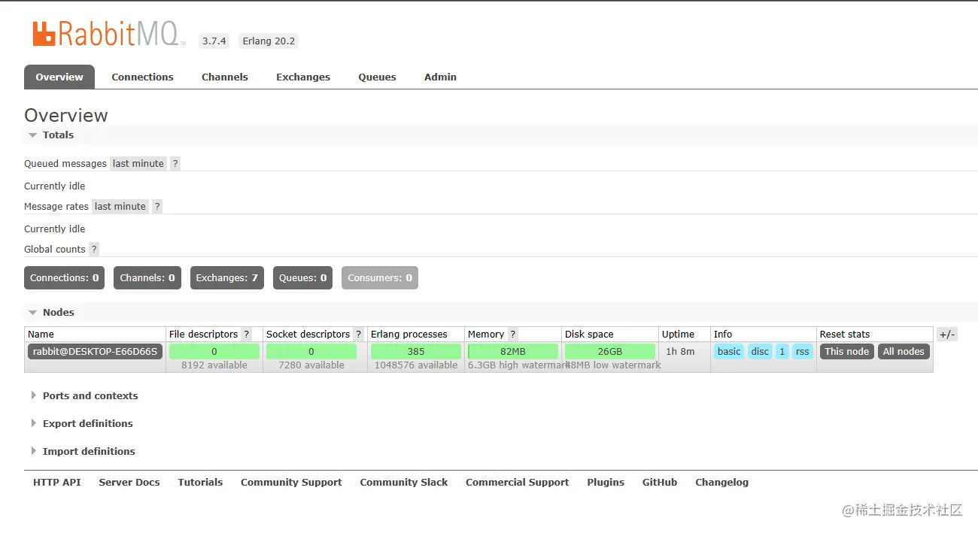This screenshot has height=533, width=978.
Task: Click the basic info tag
Action: (x=729, y=352)
